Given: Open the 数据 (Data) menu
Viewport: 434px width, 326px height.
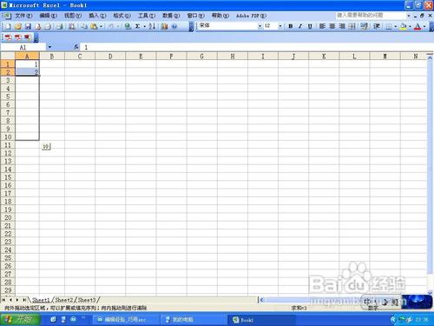Looking at the screenshot, I should point(171,16).
